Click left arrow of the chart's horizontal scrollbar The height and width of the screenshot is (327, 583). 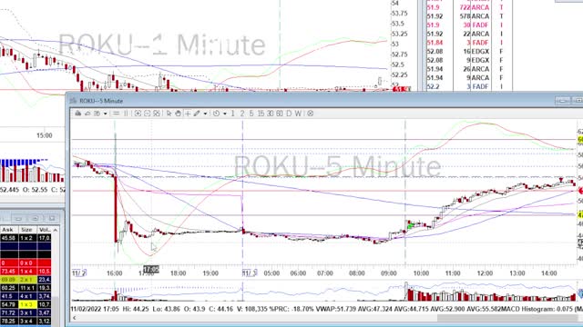pyautogui.click(x=75, y=318)
